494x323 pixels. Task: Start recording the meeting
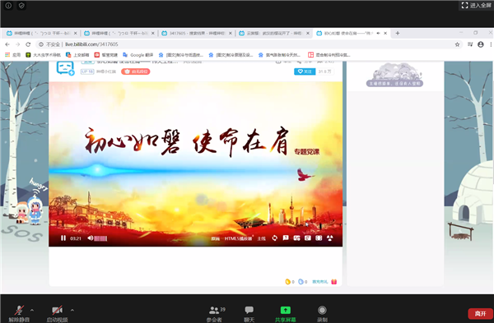point(322,313)
